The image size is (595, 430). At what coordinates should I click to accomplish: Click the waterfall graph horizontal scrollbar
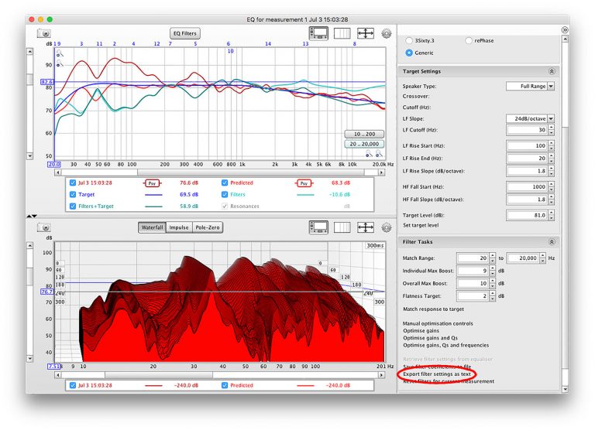coord(220,375)
